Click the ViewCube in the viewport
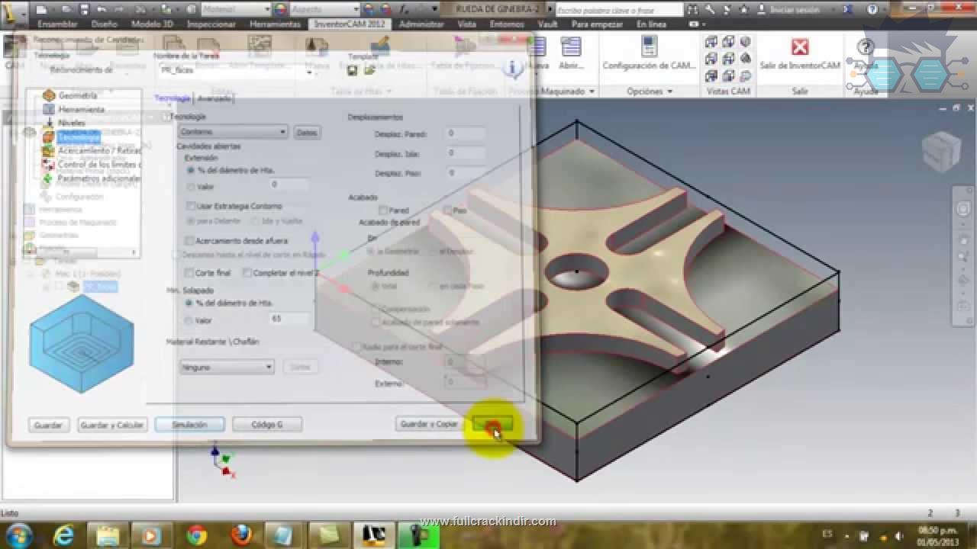 (x=941, y=151)
